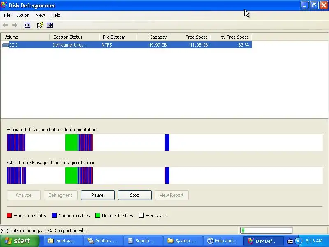This screenshot has height=247, width=329.
Task: Open the Help menu
Action: pyautogui.click(x=56, y=15)
